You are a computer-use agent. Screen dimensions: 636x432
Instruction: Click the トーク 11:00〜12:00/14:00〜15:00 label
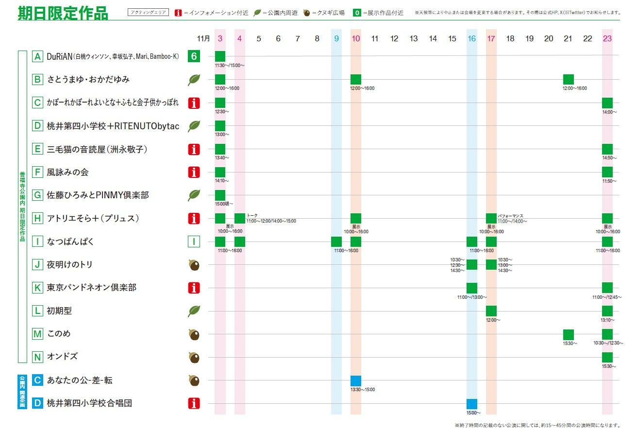tap(271, 218)
